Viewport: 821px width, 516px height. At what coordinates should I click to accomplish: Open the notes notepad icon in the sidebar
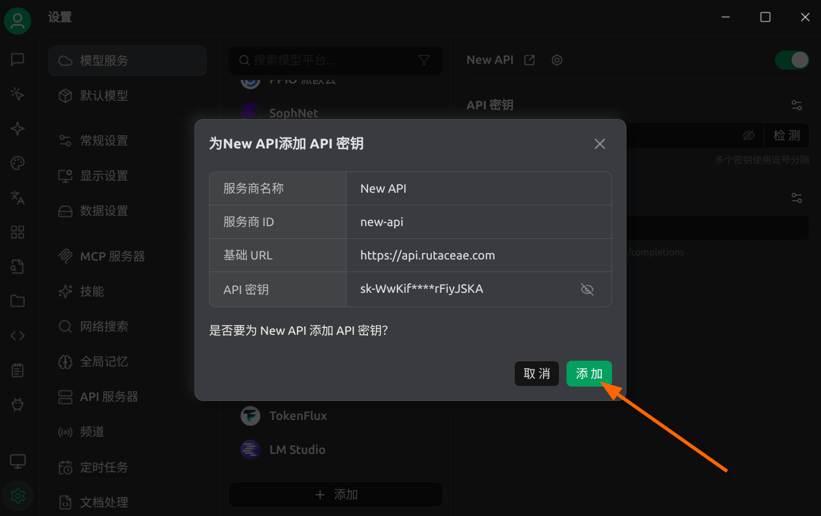17,370
